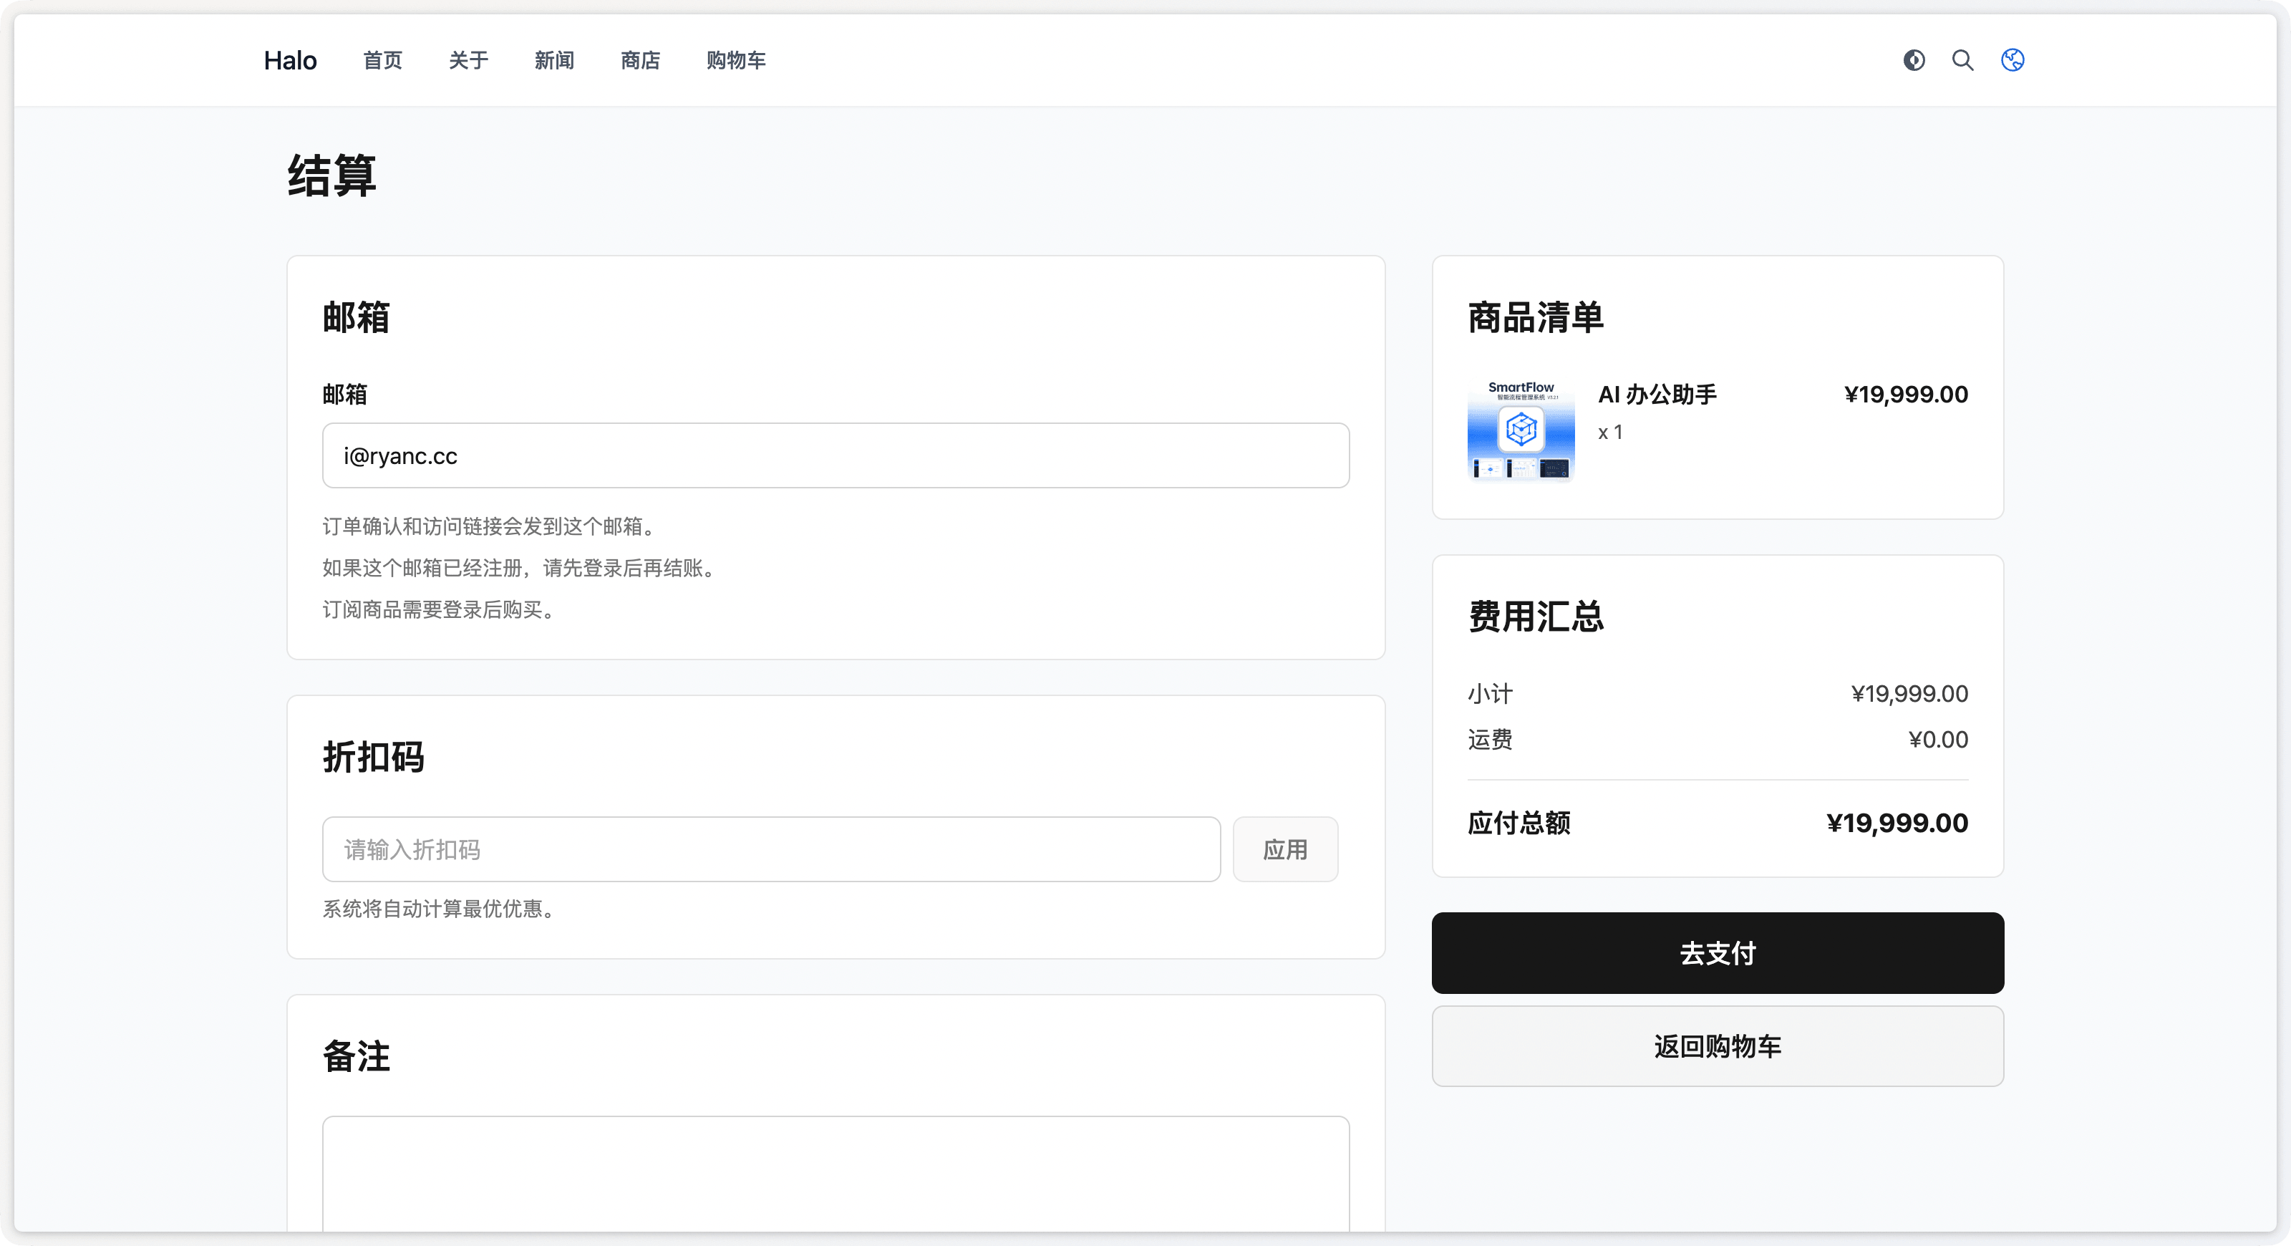Open the 首页 menu item
The height and width of the screenshot is (1246, 2291).
382,60
